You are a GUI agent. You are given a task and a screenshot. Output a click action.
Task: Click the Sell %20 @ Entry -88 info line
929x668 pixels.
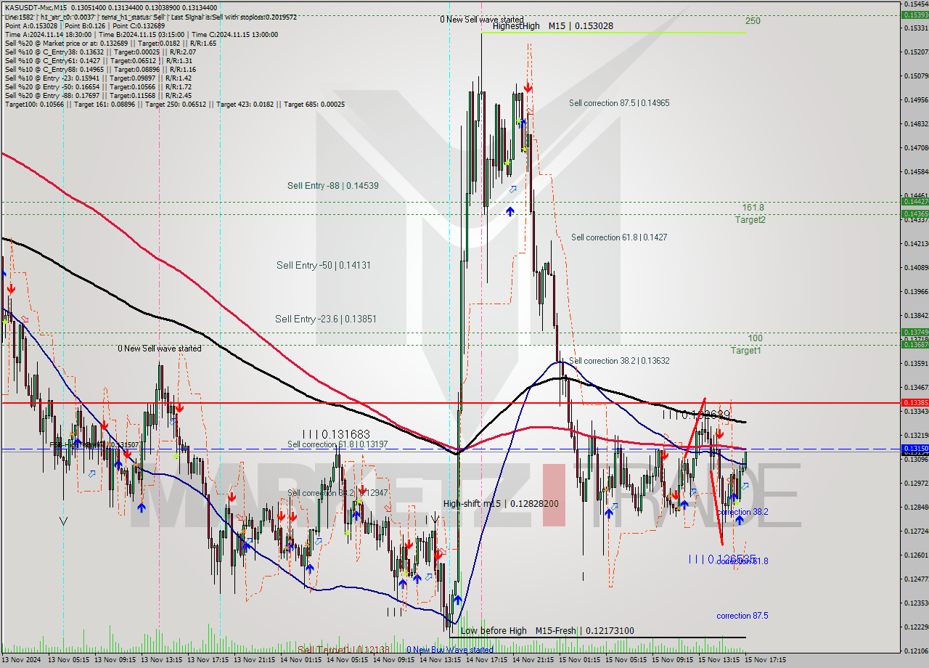tap(98, 96)
